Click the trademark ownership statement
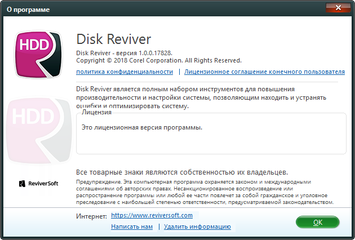The width and height of the screenshot is (355, 240). (182, 172)
